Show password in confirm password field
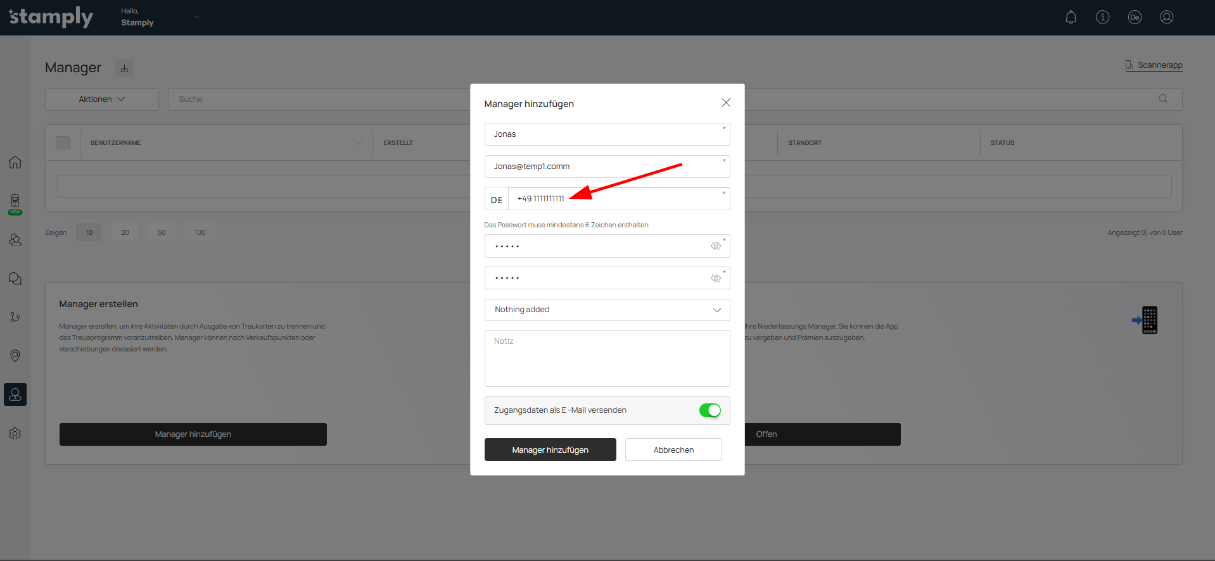Screen dimensions: 1215x561 (x=715, y=279)
